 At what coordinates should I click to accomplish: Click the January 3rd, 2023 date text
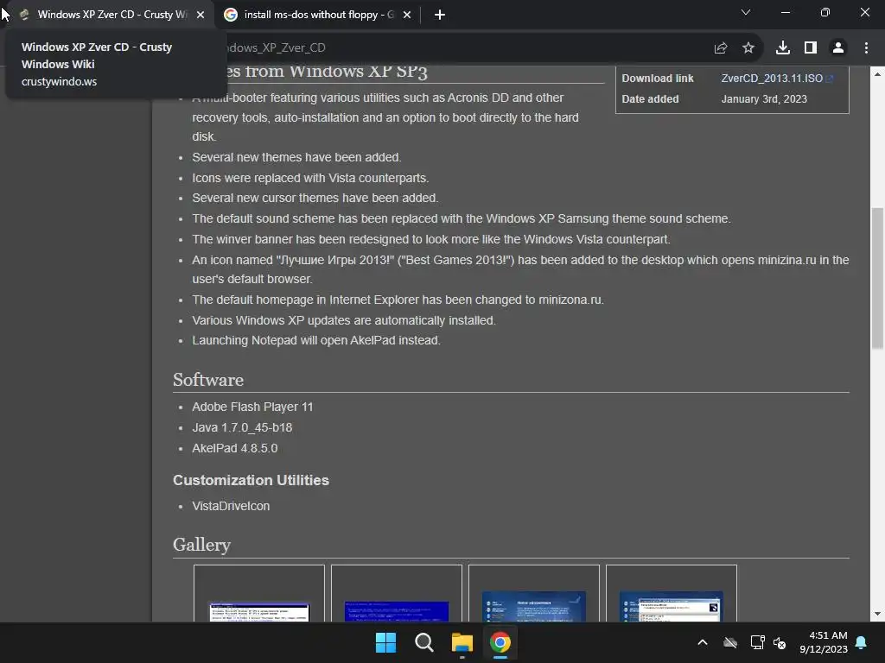coord(764,99)
